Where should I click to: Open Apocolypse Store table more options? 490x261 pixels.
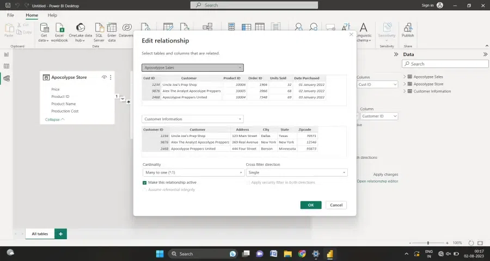[x=111, y=78]
